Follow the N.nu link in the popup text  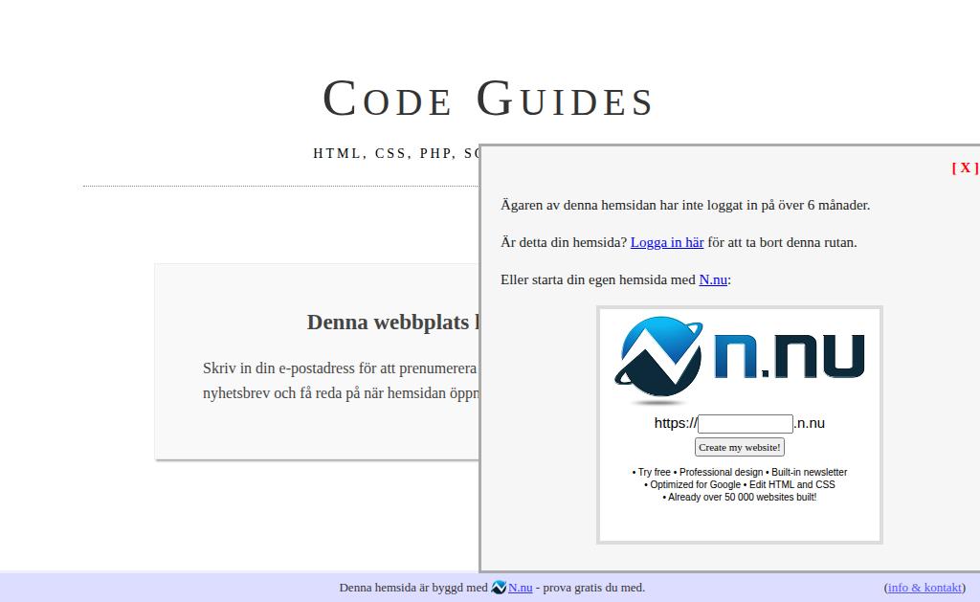[x=712, y=280]
